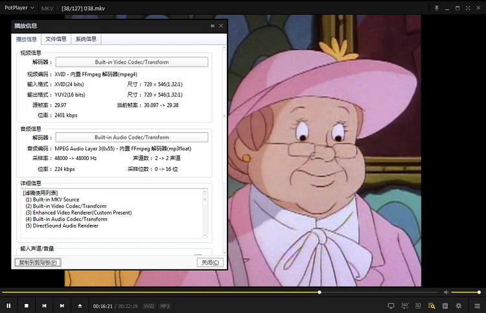Open the settings gear in control bar
This screenshot has height=313, width=486.
[459, 305]
